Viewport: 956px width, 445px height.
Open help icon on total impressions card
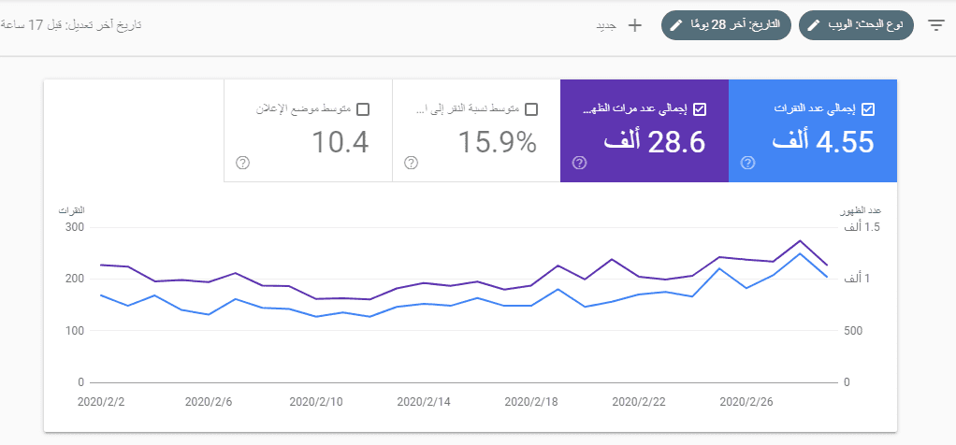click(x=579, y=163)
